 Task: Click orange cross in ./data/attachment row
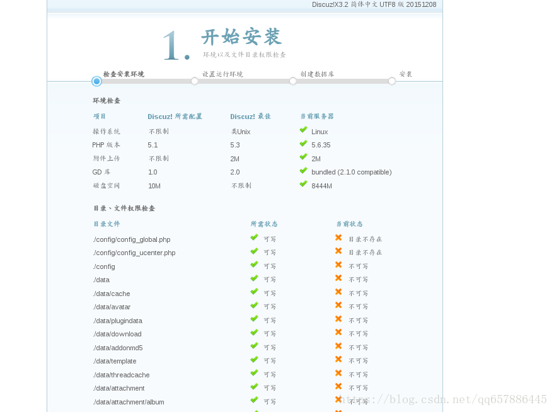tap(338, 387)
